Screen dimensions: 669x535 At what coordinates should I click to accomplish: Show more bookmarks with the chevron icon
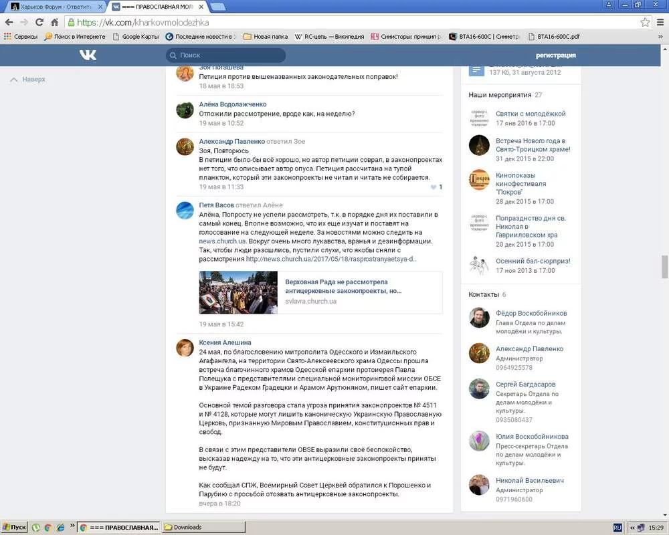(660, 37)
